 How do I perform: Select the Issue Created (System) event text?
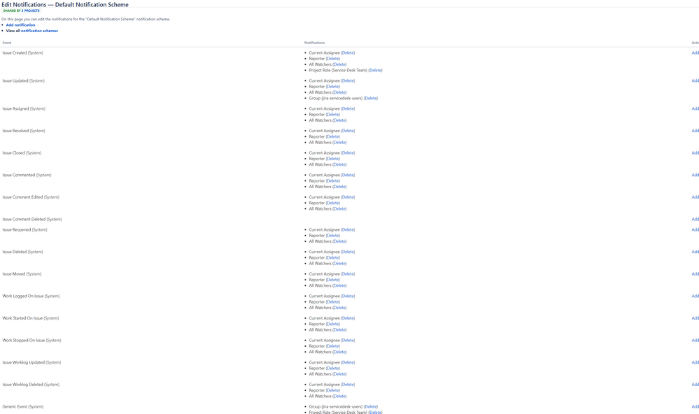22,52
